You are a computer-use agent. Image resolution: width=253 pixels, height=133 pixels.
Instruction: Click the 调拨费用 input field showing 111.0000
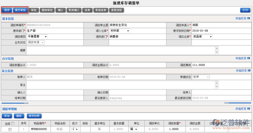(221, 65)
